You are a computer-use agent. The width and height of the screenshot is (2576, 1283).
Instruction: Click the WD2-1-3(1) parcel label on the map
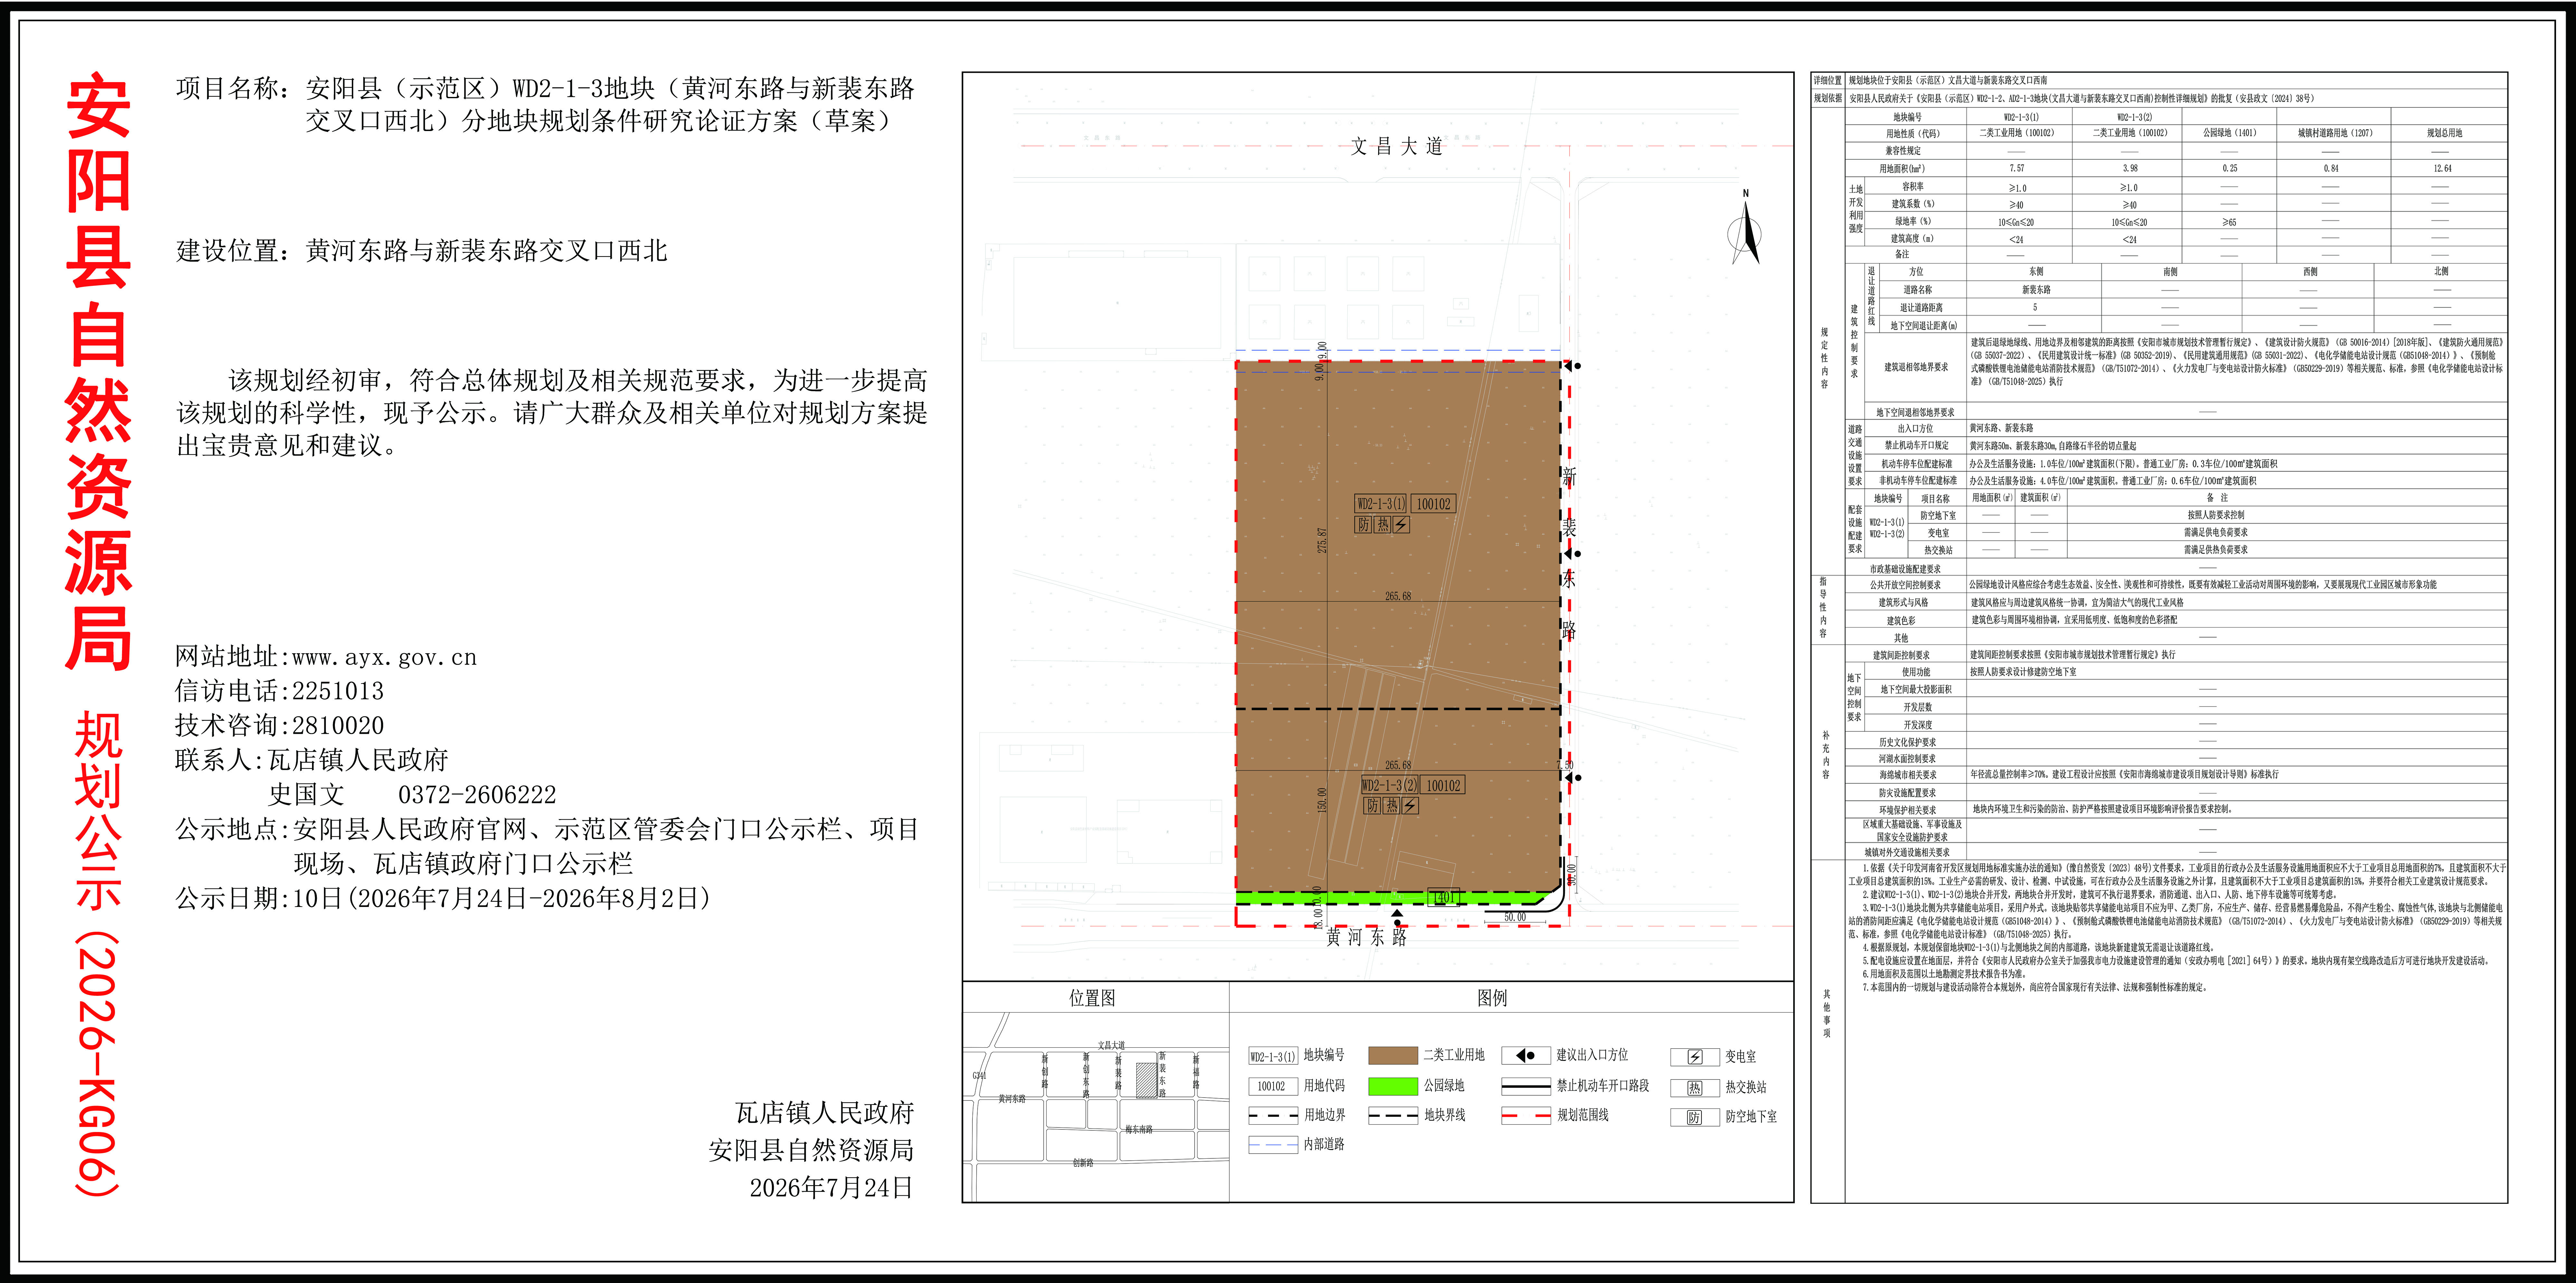(1381, 504)
